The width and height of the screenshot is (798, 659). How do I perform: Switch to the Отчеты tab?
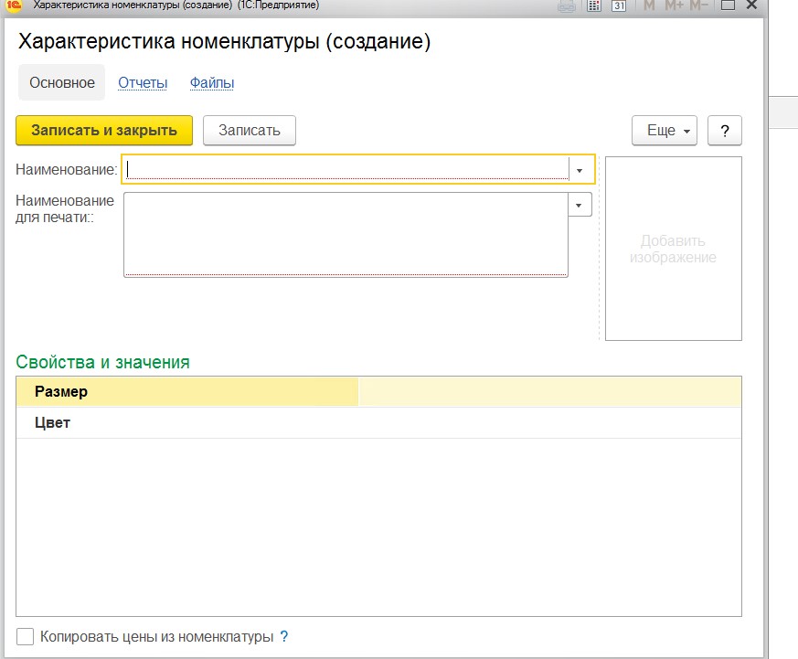(143, 83)
